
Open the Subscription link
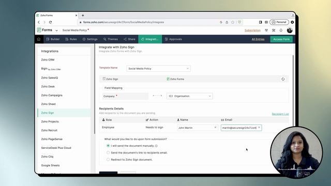click(x=252, y=30)
